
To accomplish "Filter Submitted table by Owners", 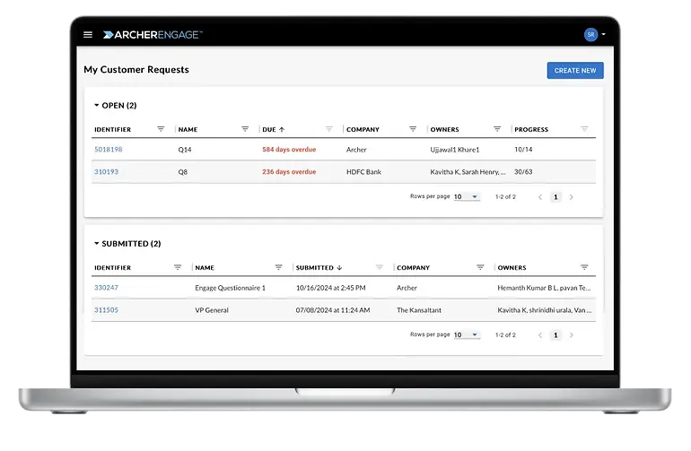I will click(x=584, y=267).
